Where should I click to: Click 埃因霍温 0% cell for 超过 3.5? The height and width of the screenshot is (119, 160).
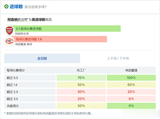pos(131,99)
